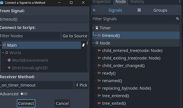183x108 pixels.
Task: Click the DirectionalLight3D sun icon
Action: tap(9, 68)
